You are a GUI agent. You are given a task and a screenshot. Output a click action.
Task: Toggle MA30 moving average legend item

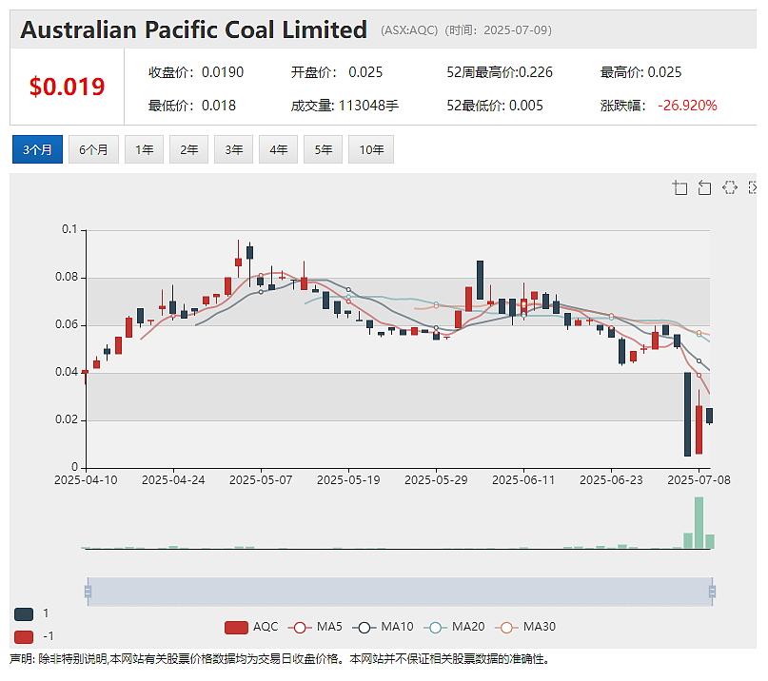[x=525, y=627]
